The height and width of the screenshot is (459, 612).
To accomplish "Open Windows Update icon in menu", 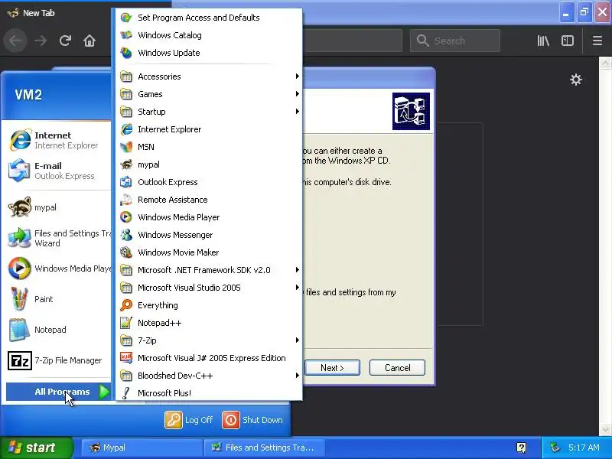I will 126,53.
